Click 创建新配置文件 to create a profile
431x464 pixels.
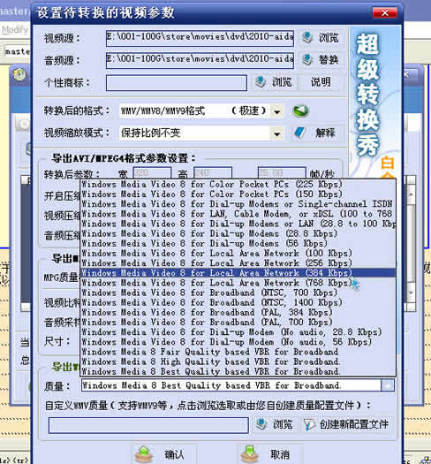[347, 424]
